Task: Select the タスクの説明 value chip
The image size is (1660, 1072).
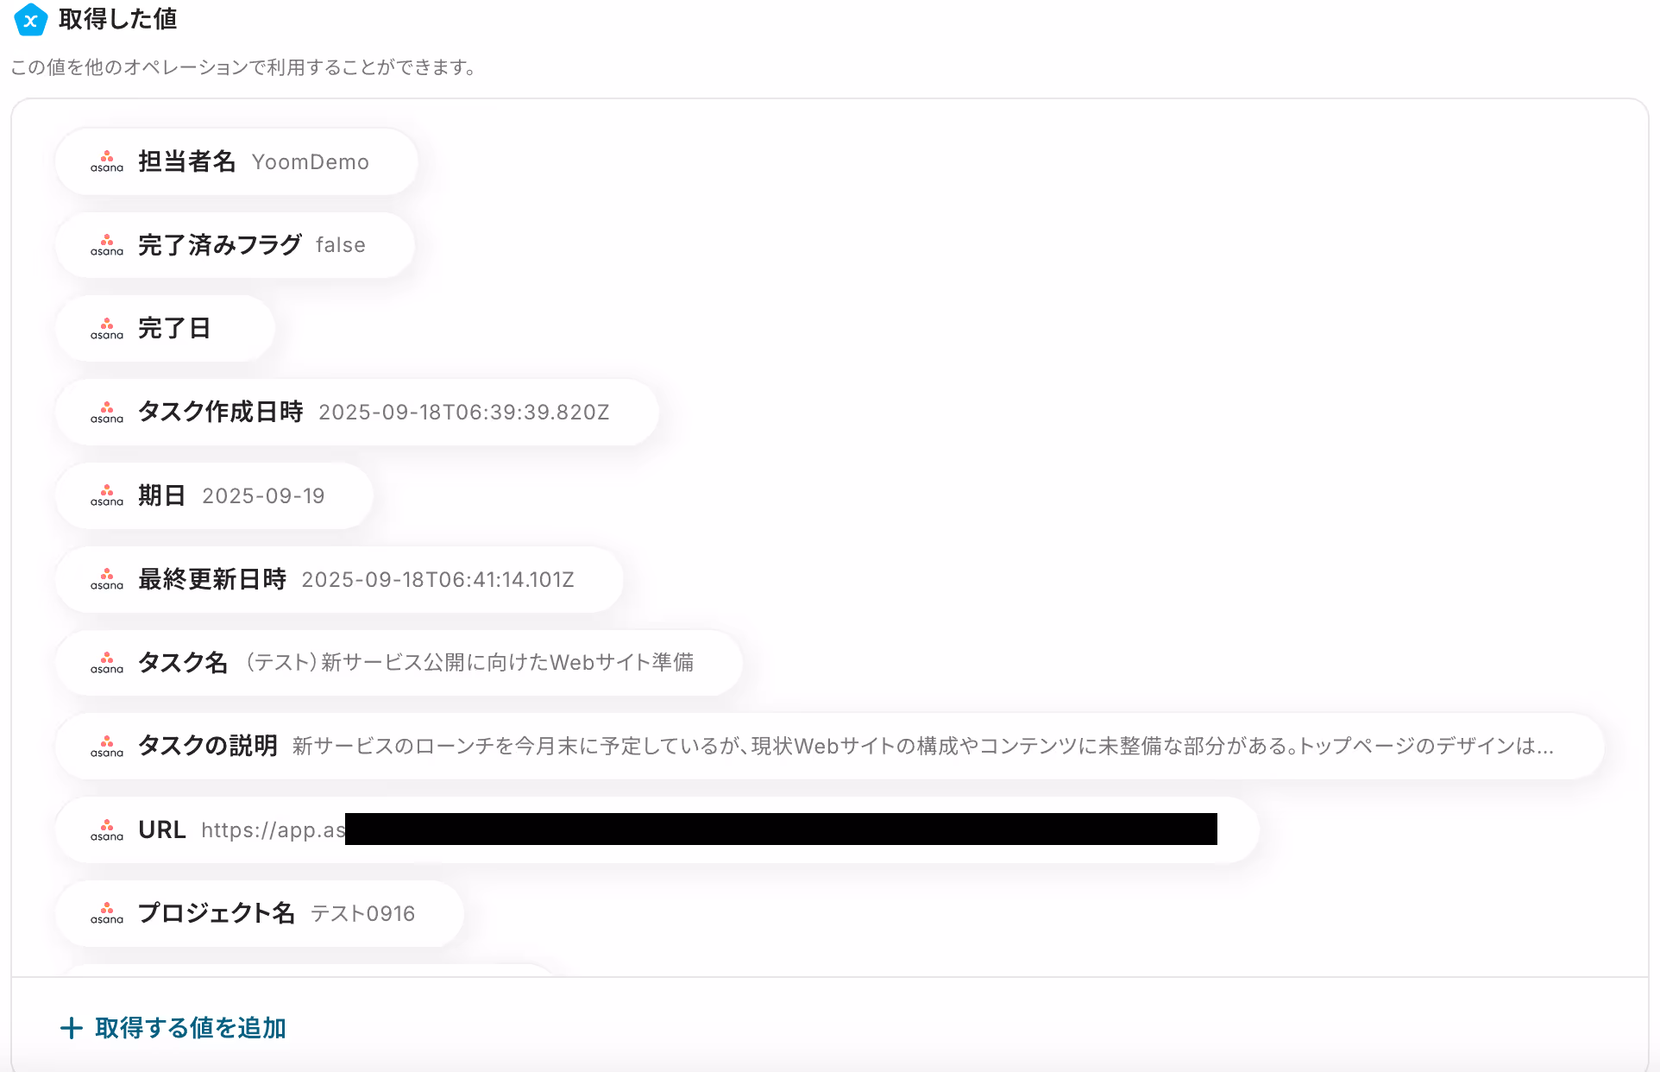Action: click(x=830, y=746)
